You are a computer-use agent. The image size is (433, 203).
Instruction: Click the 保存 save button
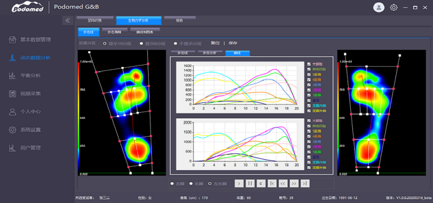(233, 43)
